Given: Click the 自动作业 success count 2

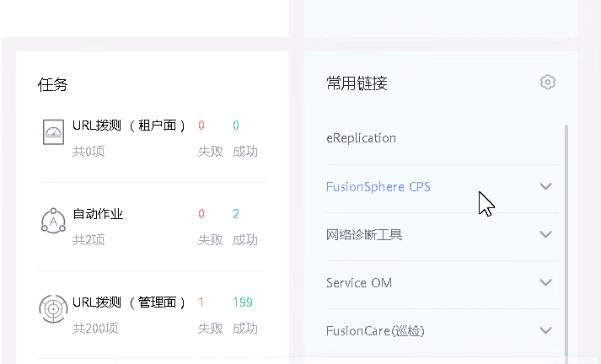Looking at the screenshot, I should pos(236,214).
